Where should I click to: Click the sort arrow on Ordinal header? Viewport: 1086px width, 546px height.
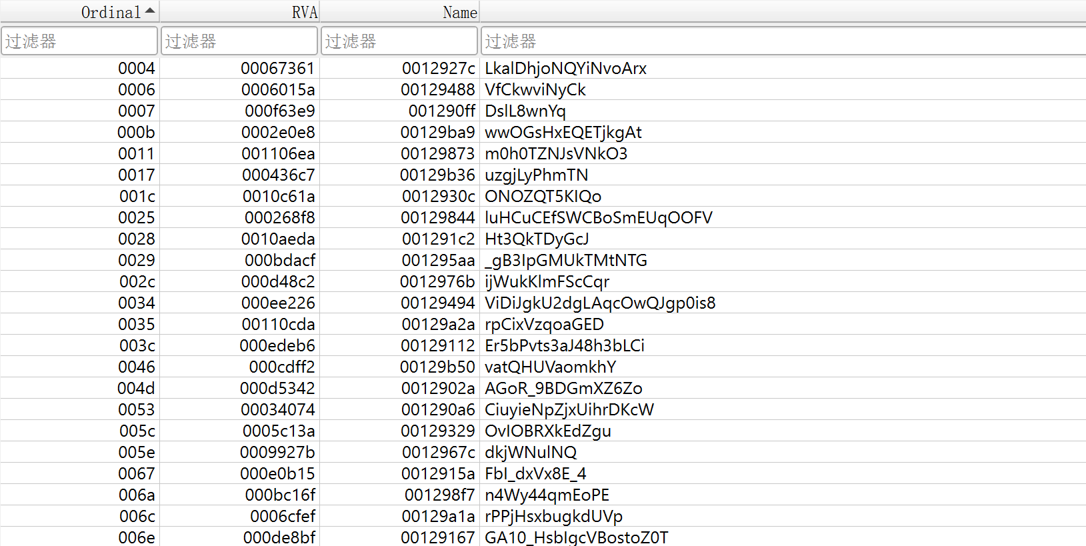click(x=149, y=11)
